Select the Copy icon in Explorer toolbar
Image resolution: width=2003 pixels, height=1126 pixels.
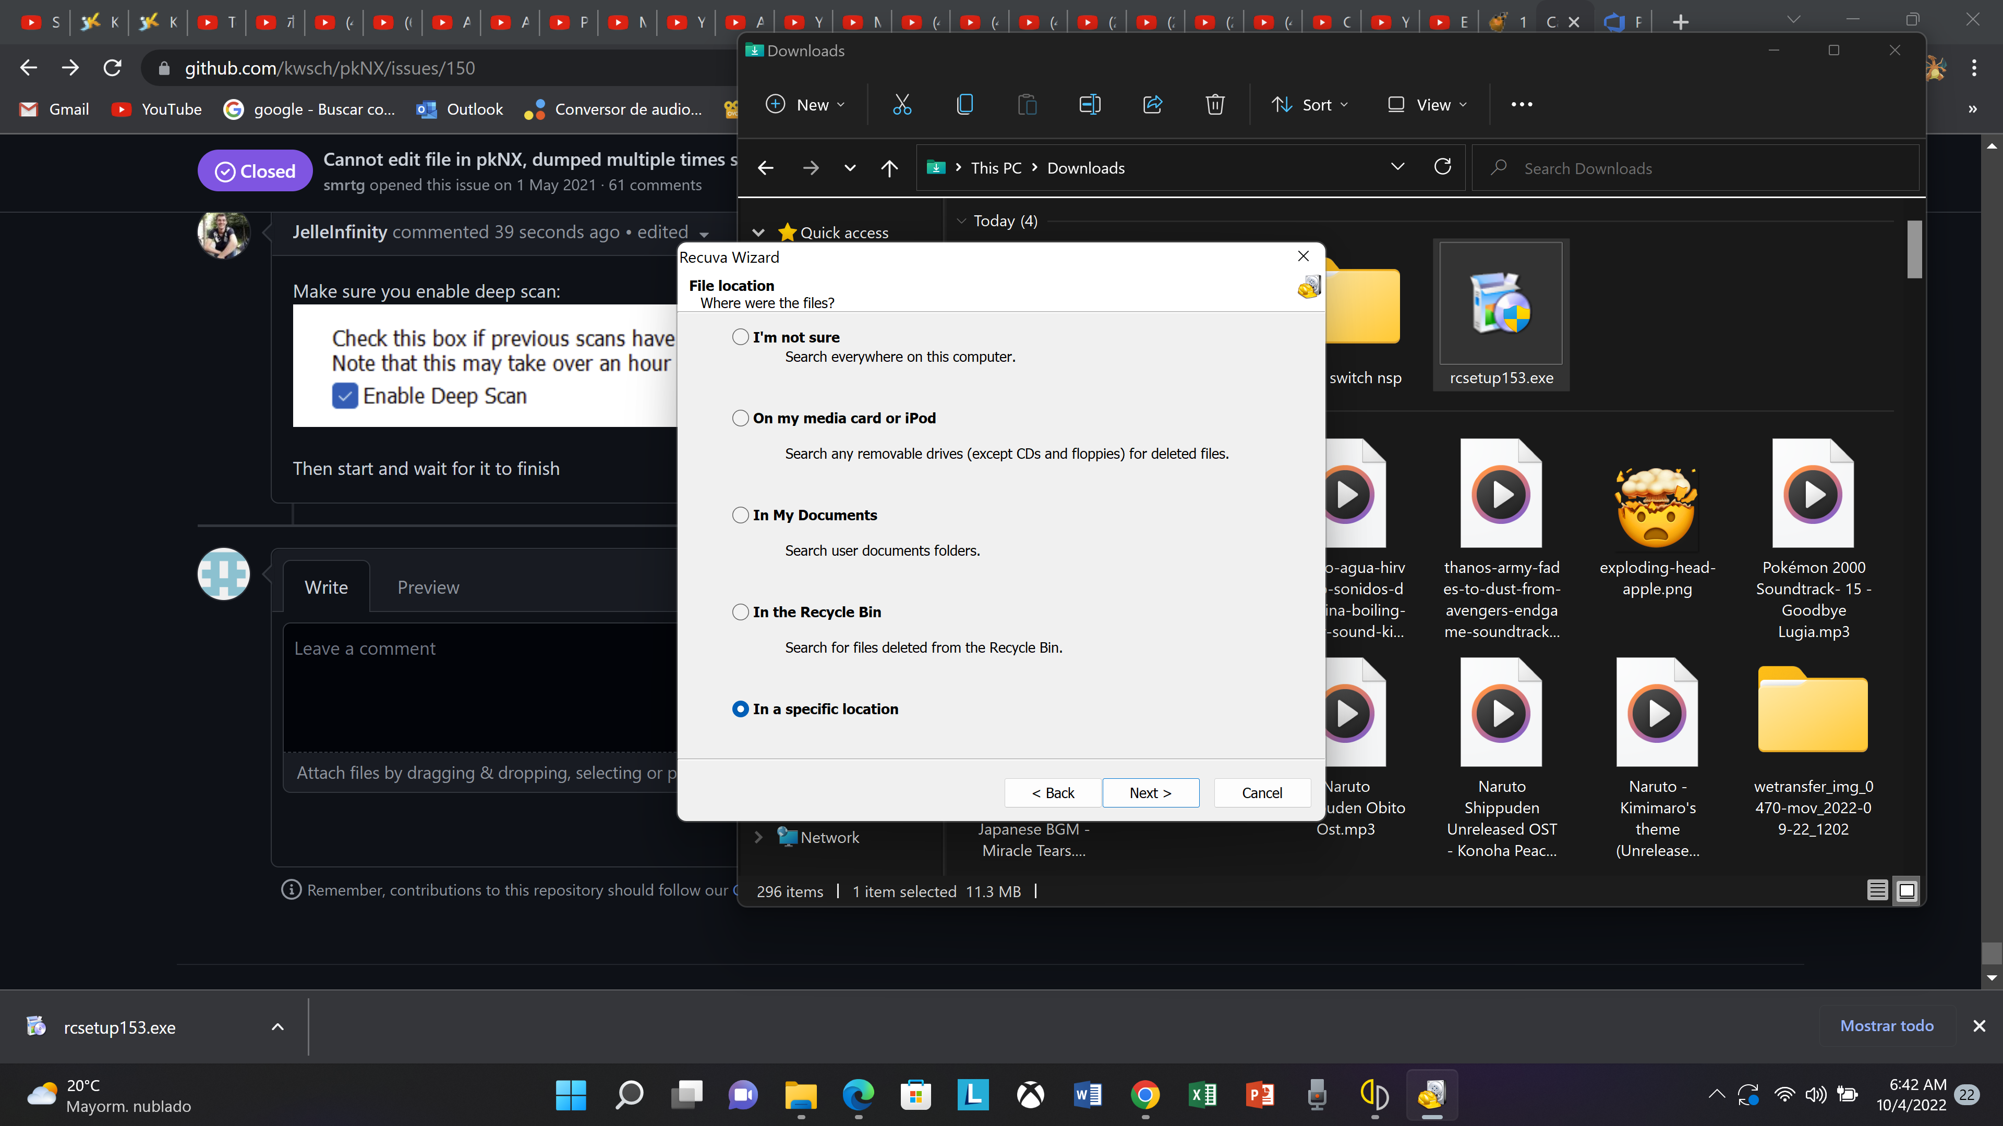tap(964, 104)
